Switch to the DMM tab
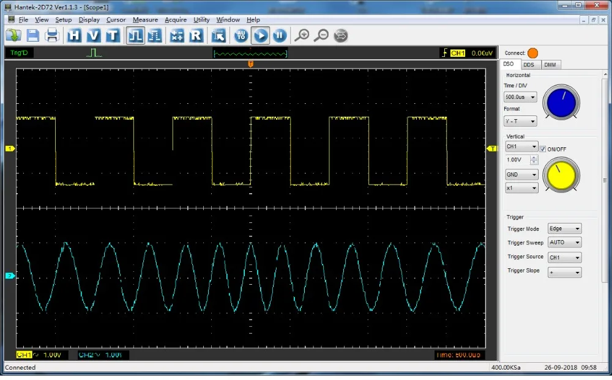612x380 pixels. [550, 64]
